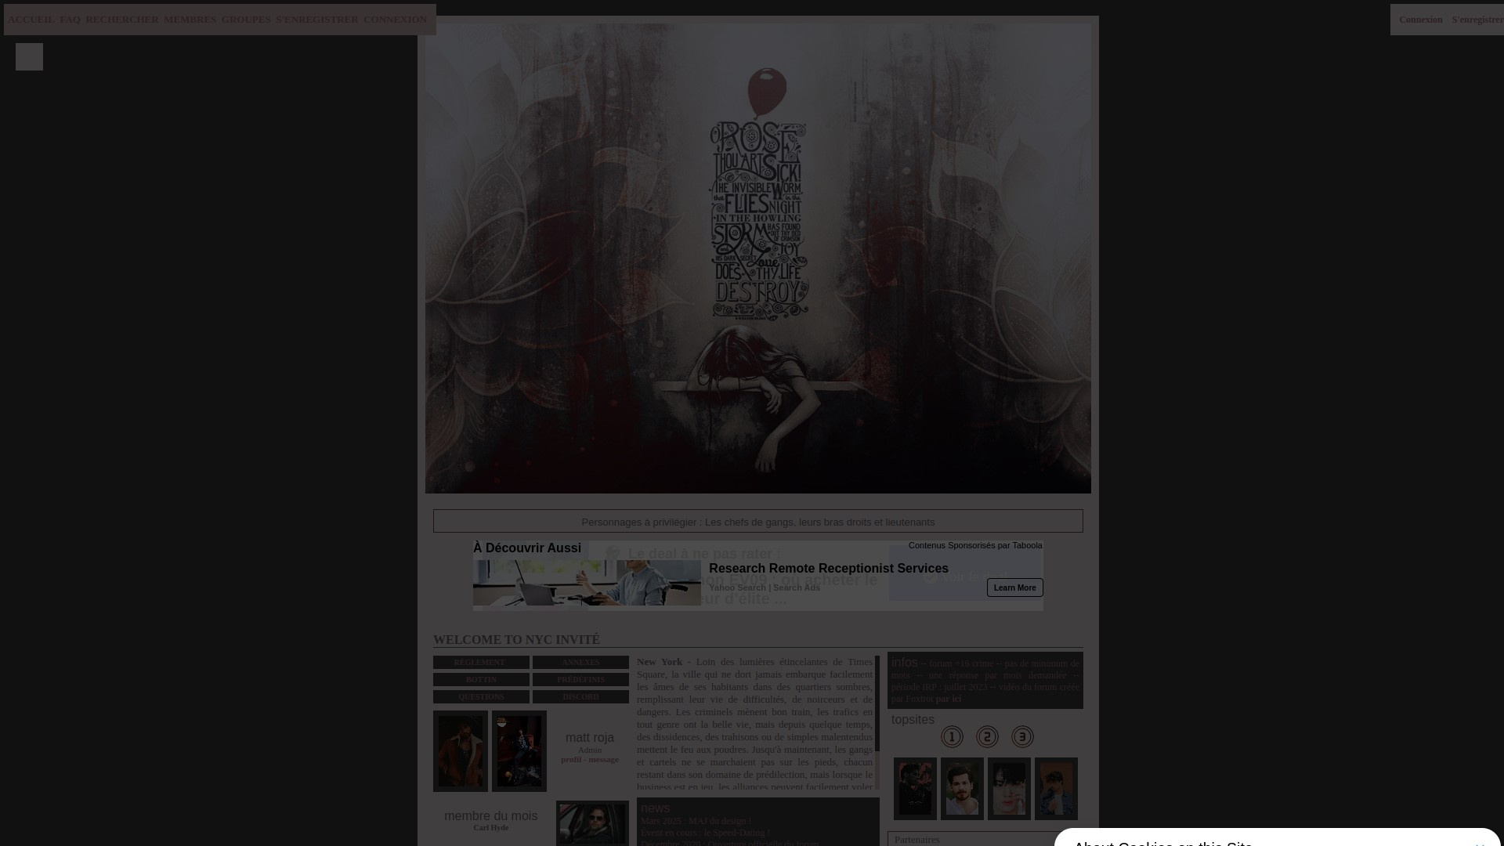This screenshot has width=1504, height=846.
Task: Open the PRÉDÉFINIS button
Action: point(580,680)
